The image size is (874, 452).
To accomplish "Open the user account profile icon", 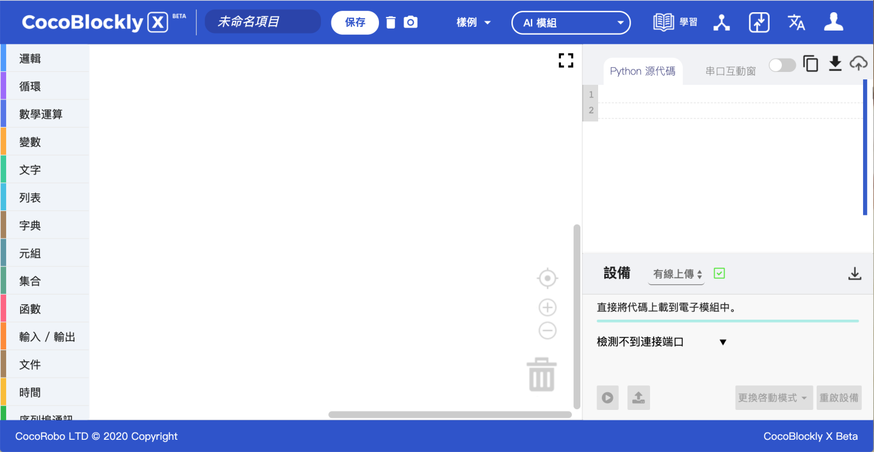I will pyautogui.click(x=833, y=22).
